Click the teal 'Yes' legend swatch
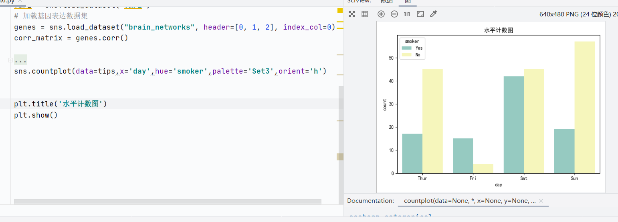 (x=407, y=48)
